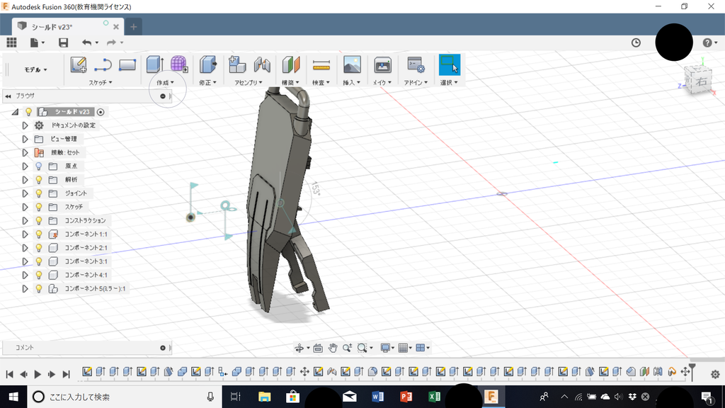The height and width of the screenshot is (408, 725).
Task: Select the Orbit navigation tool
Action: [299, 348]
